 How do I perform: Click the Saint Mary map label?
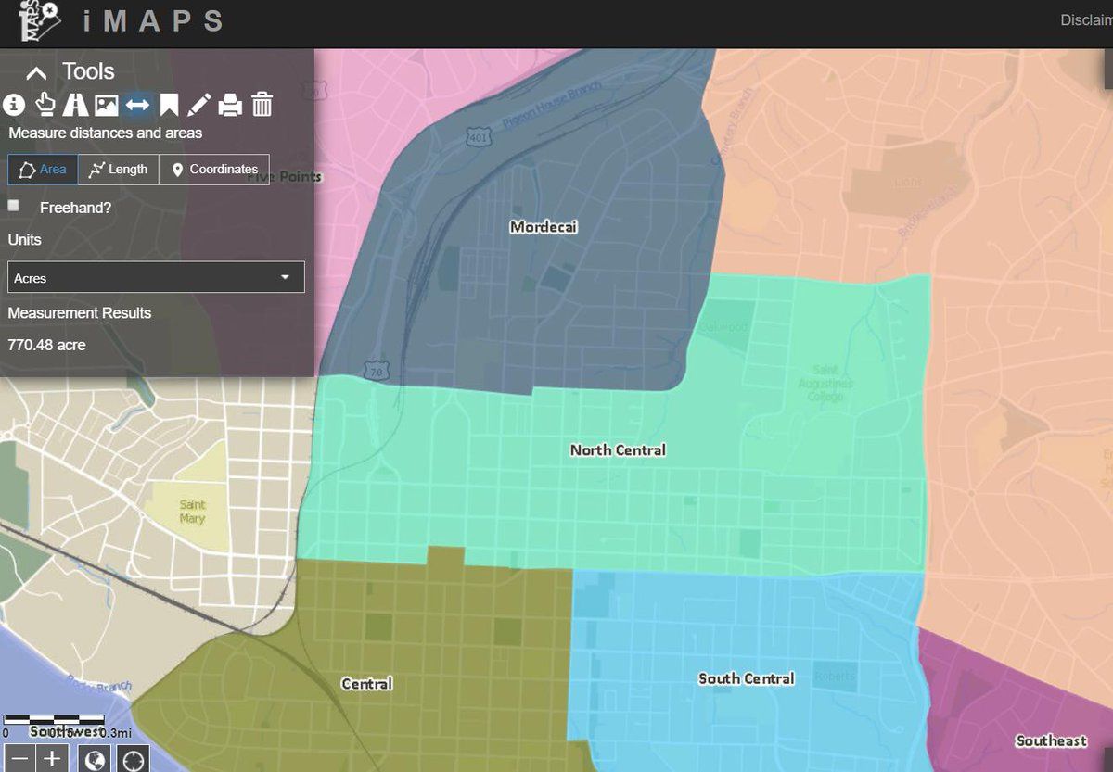click(x=193, y=512)
